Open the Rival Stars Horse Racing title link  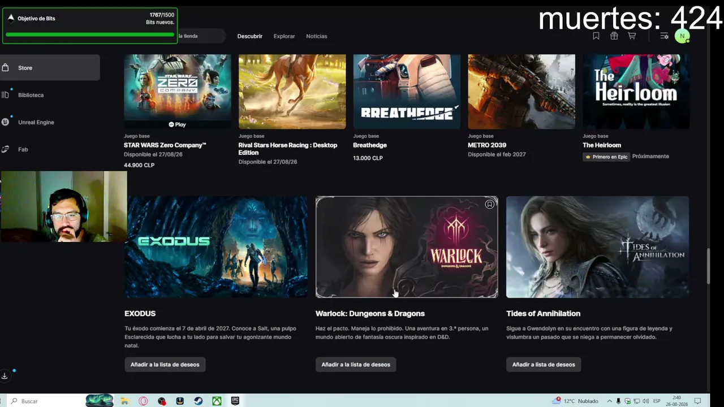pos(288,149)
